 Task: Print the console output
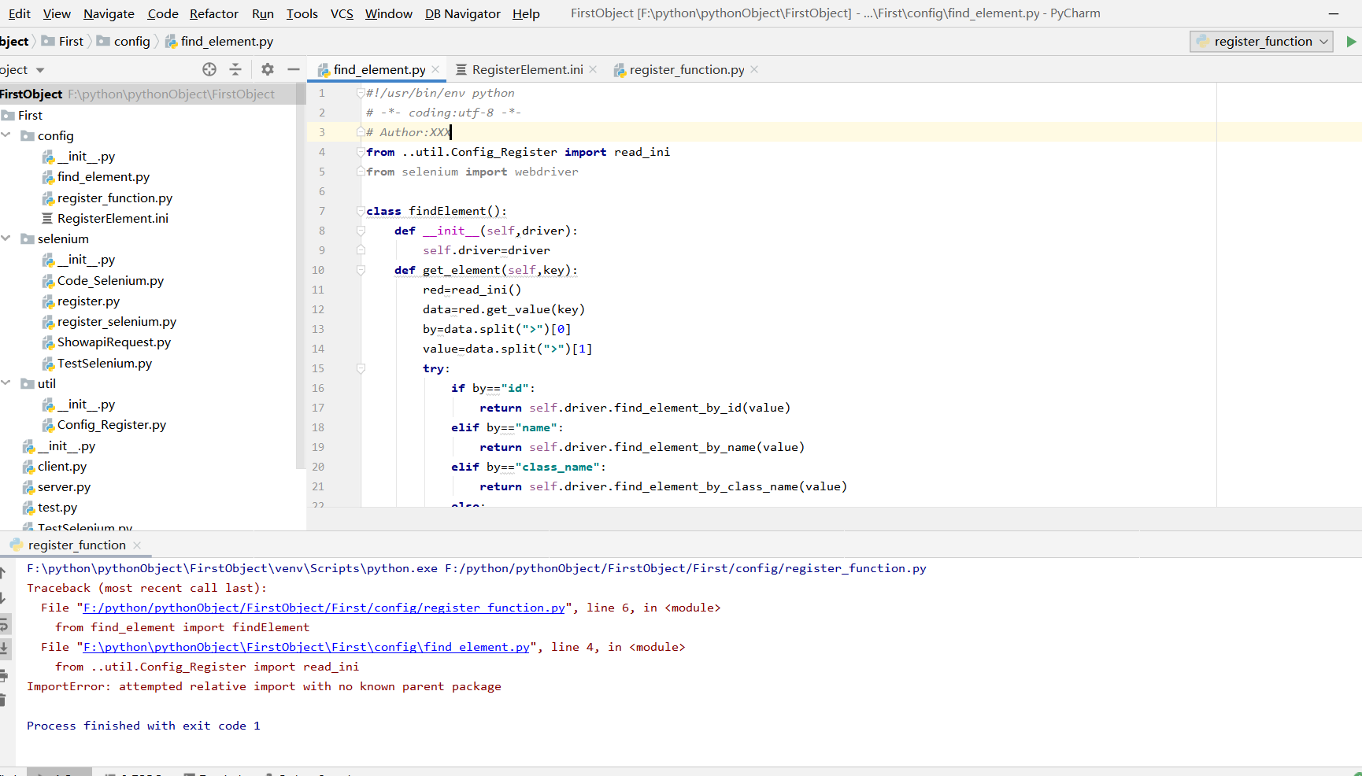(3, 675)
